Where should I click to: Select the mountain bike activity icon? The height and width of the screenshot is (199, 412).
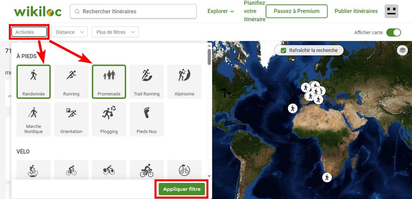click(x=33, y=170)
